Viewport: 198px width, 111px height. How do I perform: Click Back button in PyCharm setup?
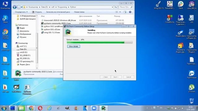[x=105, y=77]
